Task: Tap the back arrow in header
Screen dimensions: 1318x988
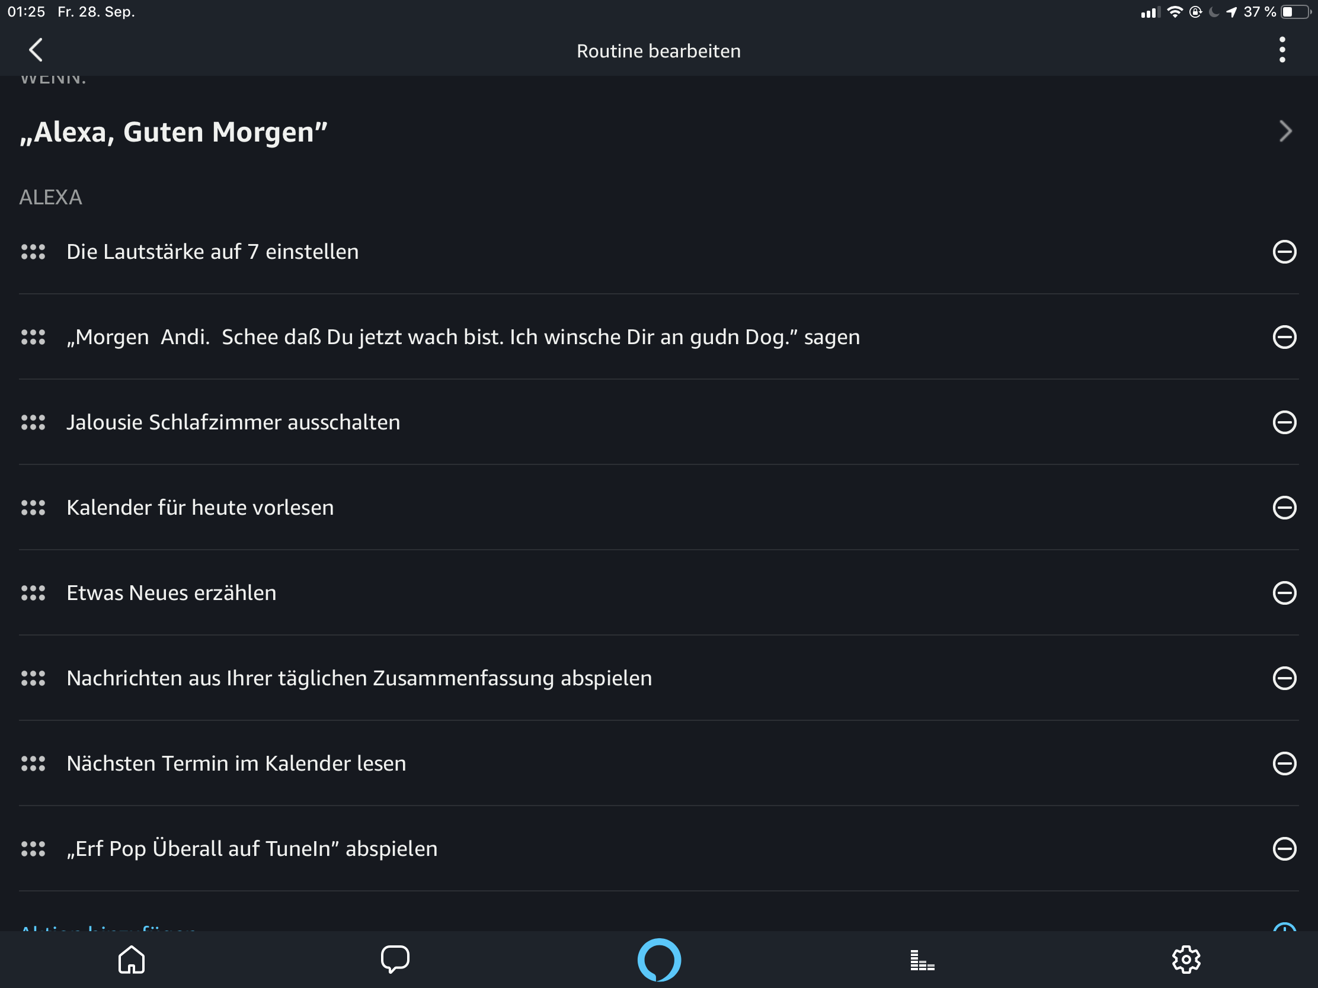Action: 36,50
